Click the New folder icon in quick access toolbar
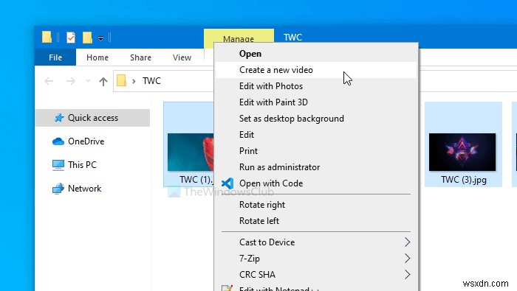 [x=87, y=38]
